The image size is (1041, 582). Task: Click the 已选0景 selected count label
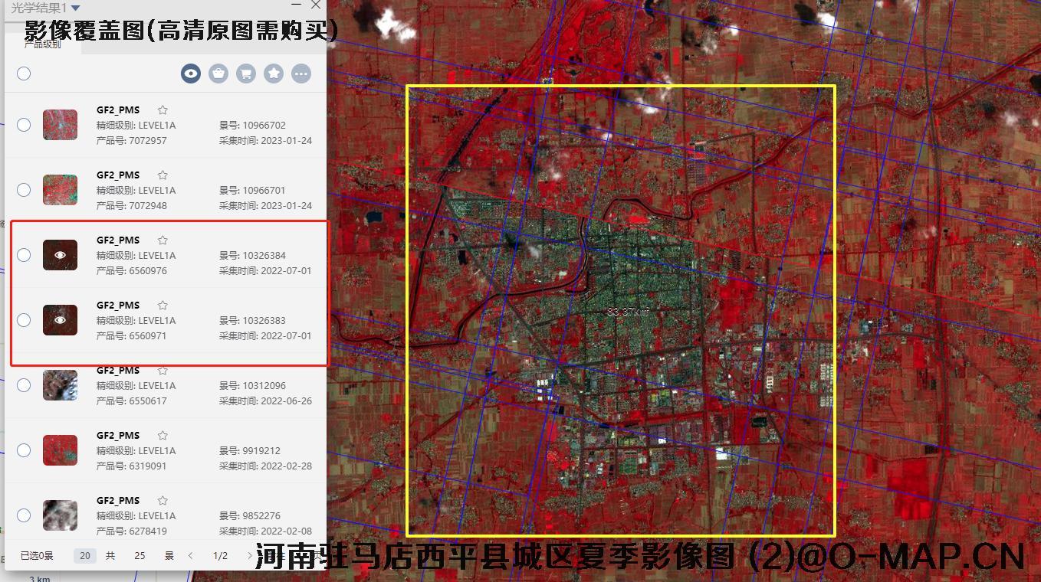37,556
